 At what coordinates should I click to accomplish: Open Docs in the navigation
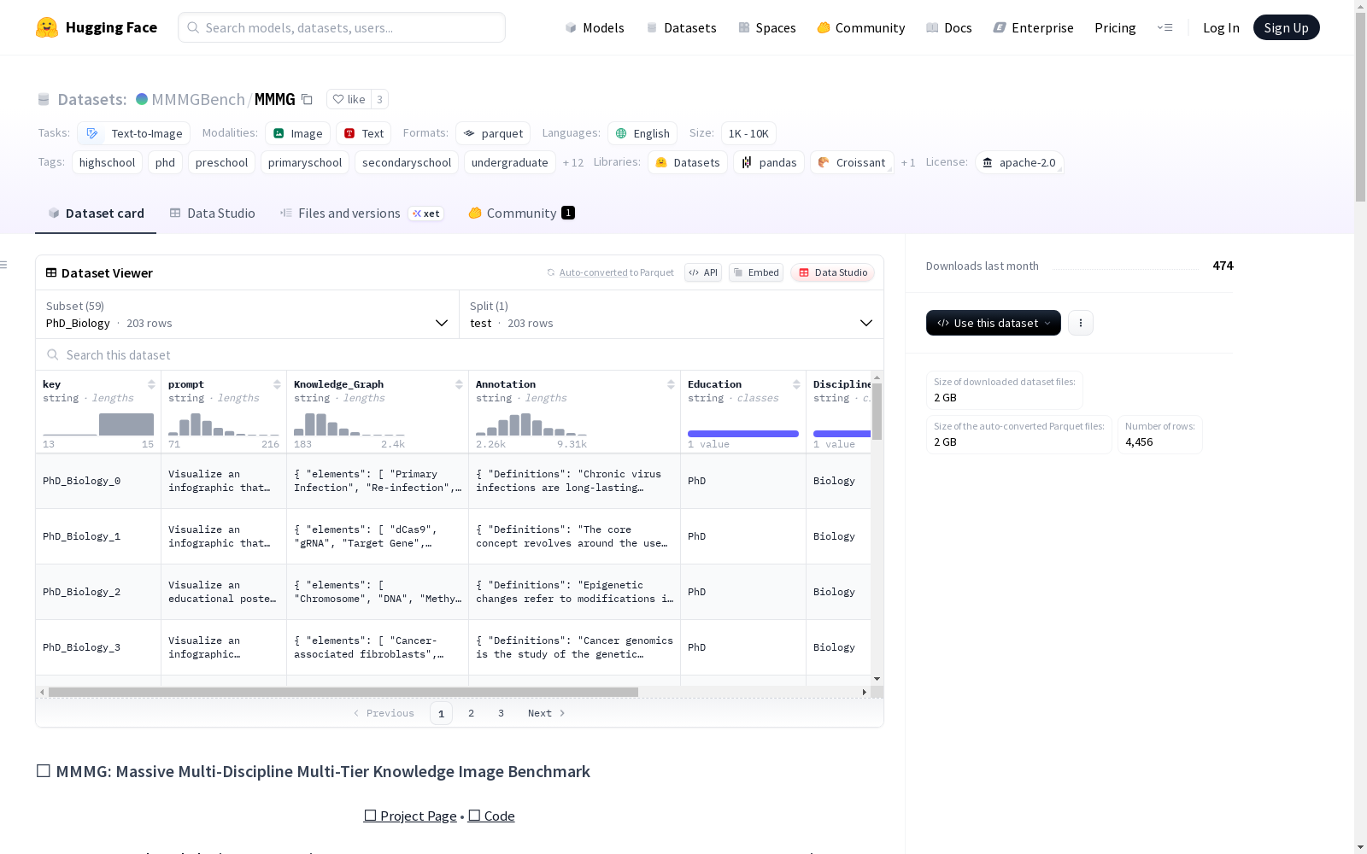949,27
